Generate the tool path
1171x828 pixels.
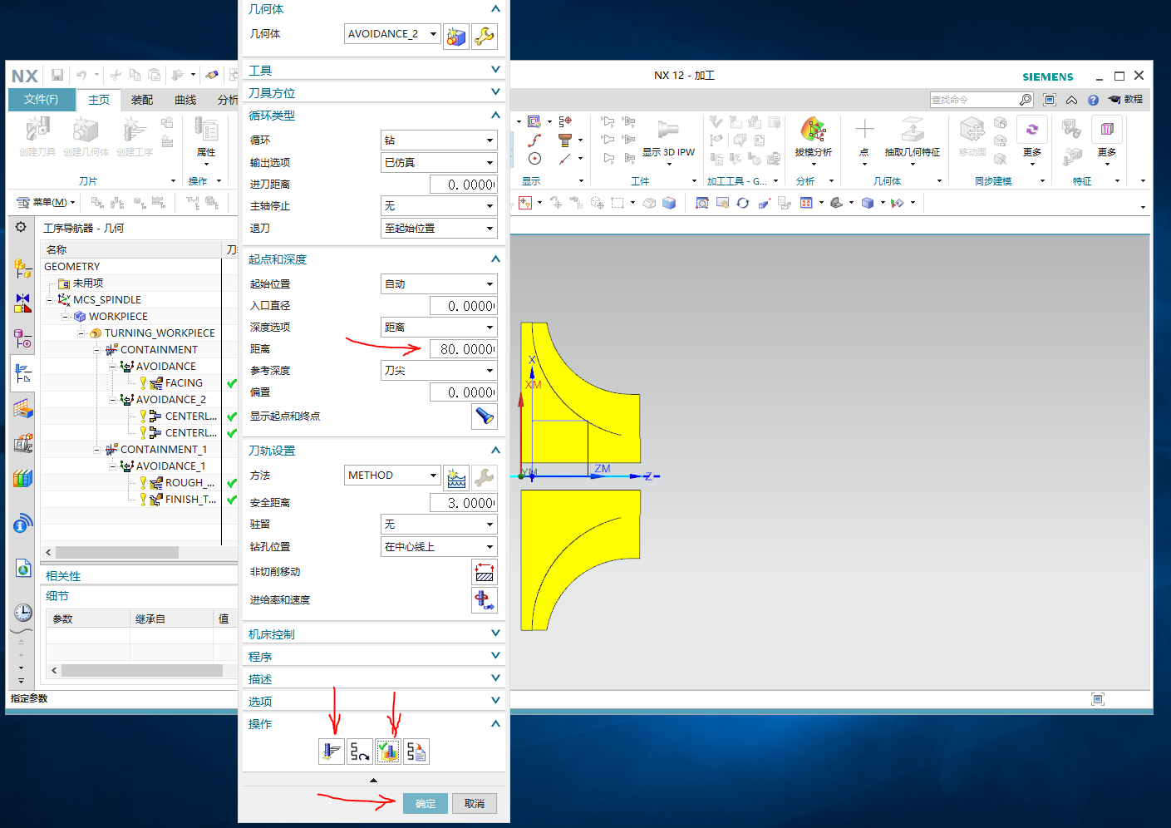[332, 752]
